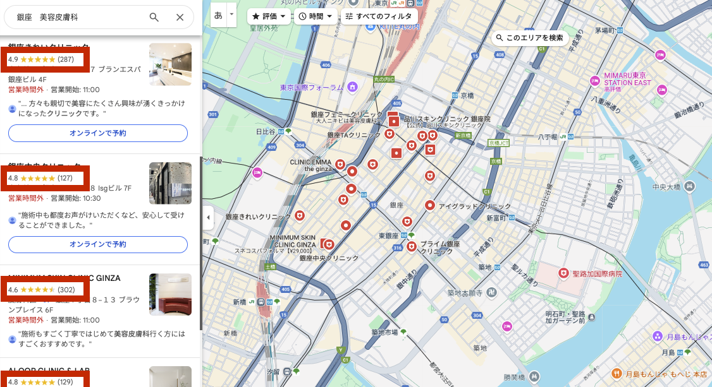Click the 品川スキンクリニック 銀座院 map label
712x387 pixels.
pyautogui.click(x=447, y=119)
